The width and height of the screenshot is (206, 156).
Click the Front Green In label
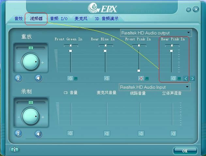pyautogui.click(x=69, y=39)
